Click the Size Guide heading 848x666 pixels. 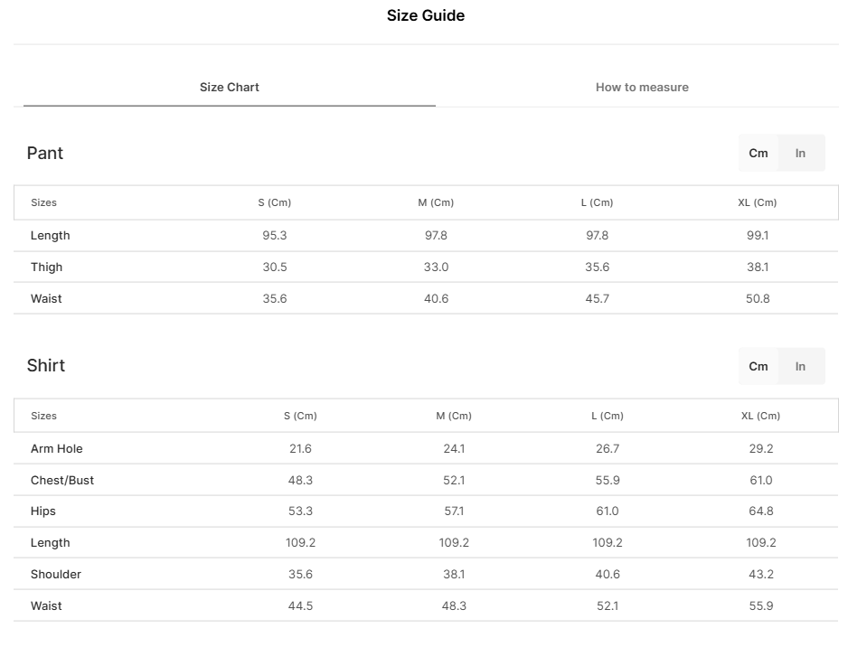[x=425, y=15]
